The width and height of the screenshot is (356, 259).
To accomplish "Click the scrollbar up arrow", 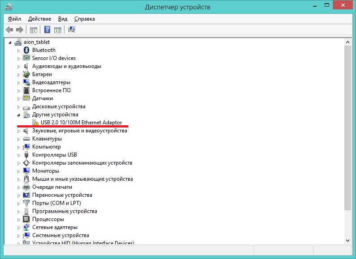I will pos(347,42).
